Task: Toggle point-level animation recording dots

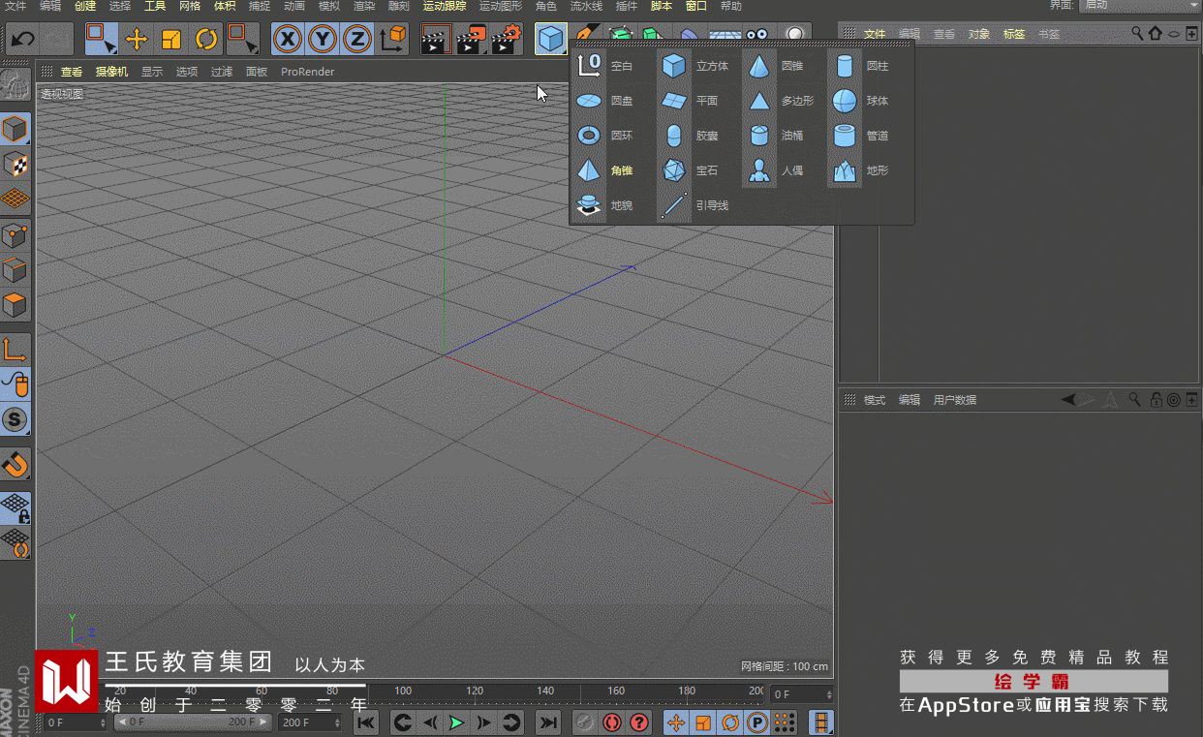Action: pos(785,722)
